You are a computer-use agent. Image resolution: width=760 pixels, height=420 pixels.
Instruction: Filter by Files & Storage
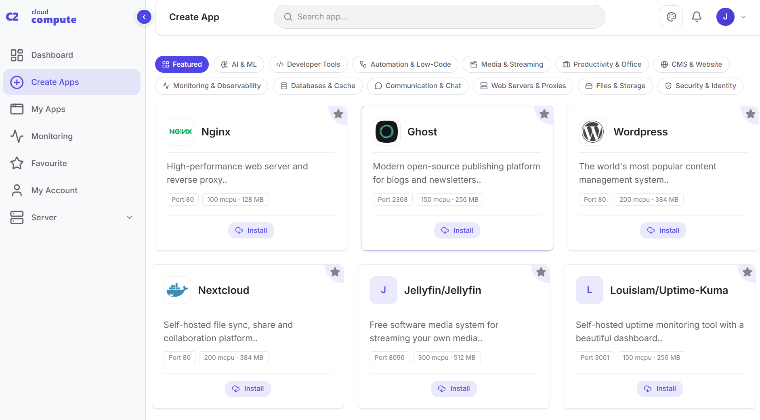click(x=615, y=86)
